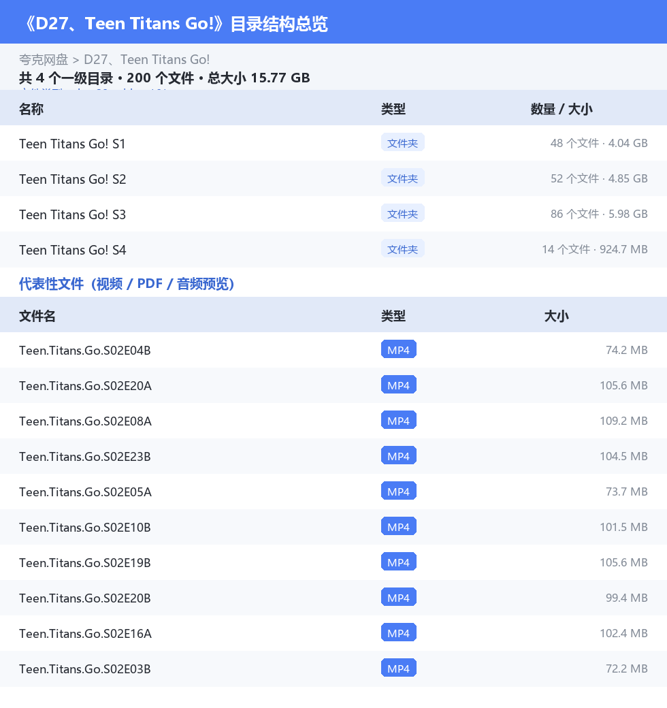667x708 pixels.
Task: Select the file Teen.Titans.Go.S02E05A
Action: pos(85,492)
